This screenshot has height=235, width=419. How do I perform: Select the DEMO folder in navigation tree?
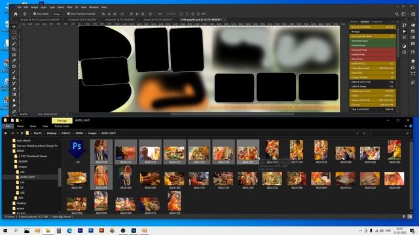[x=20, y=151]
